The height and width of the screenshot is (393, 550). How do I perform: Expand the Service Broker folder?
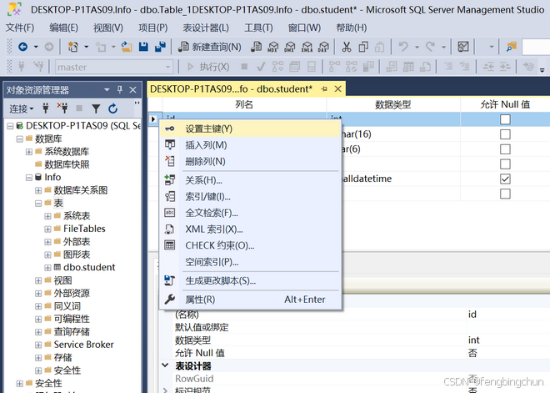[38, 345]
